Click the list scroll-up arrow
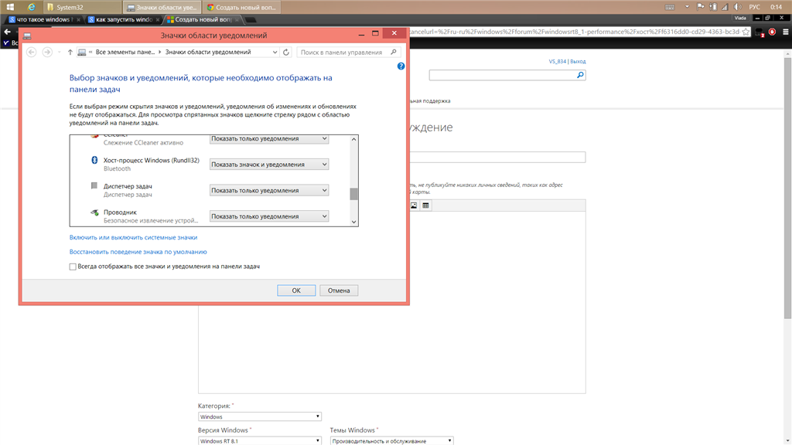The image size is (792, 445). click(x=353, y=139)
